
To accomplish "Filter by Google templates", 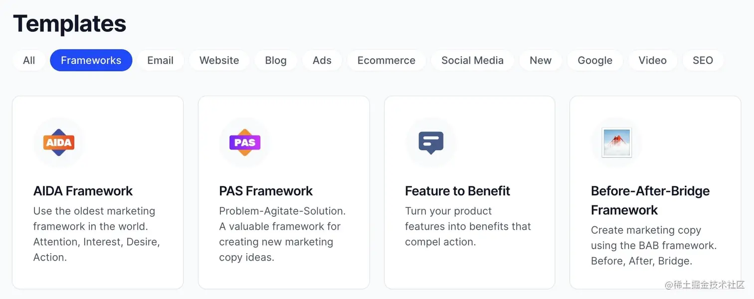I will click(x=594, y=60).
